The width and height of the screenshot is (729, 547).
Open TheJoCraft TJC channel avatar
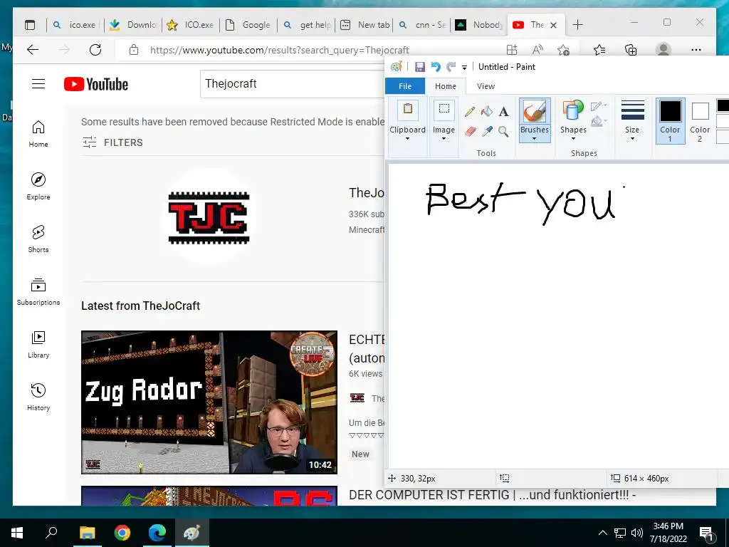209,217
